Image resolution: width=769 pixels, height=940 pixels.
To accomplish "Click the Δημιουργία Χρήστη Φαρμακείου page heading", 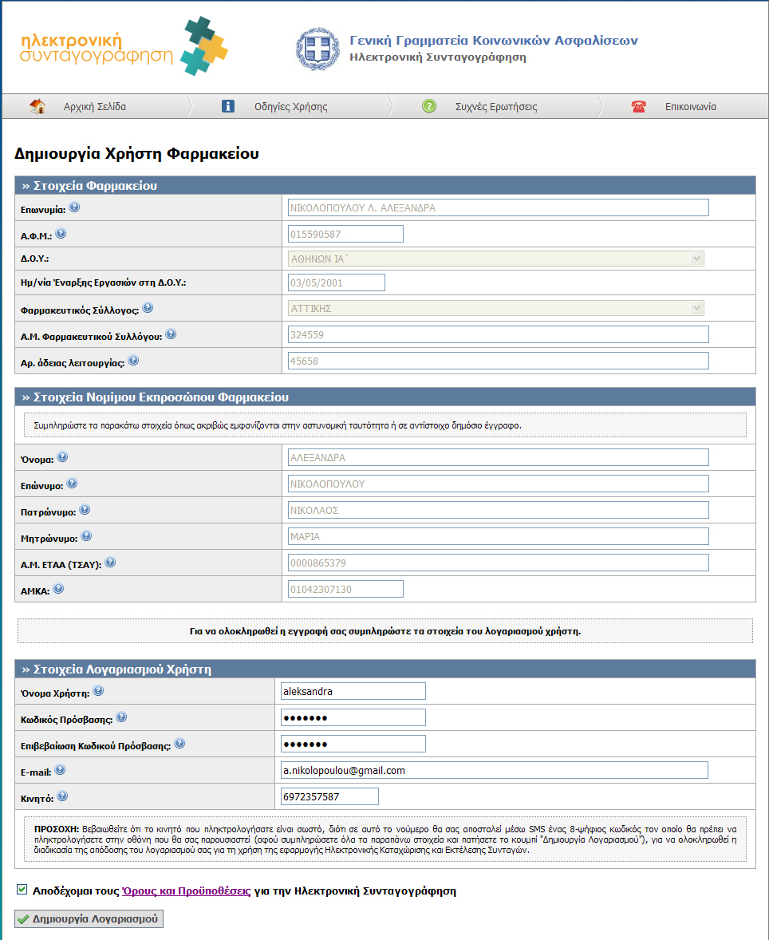I will coord(136,153).
